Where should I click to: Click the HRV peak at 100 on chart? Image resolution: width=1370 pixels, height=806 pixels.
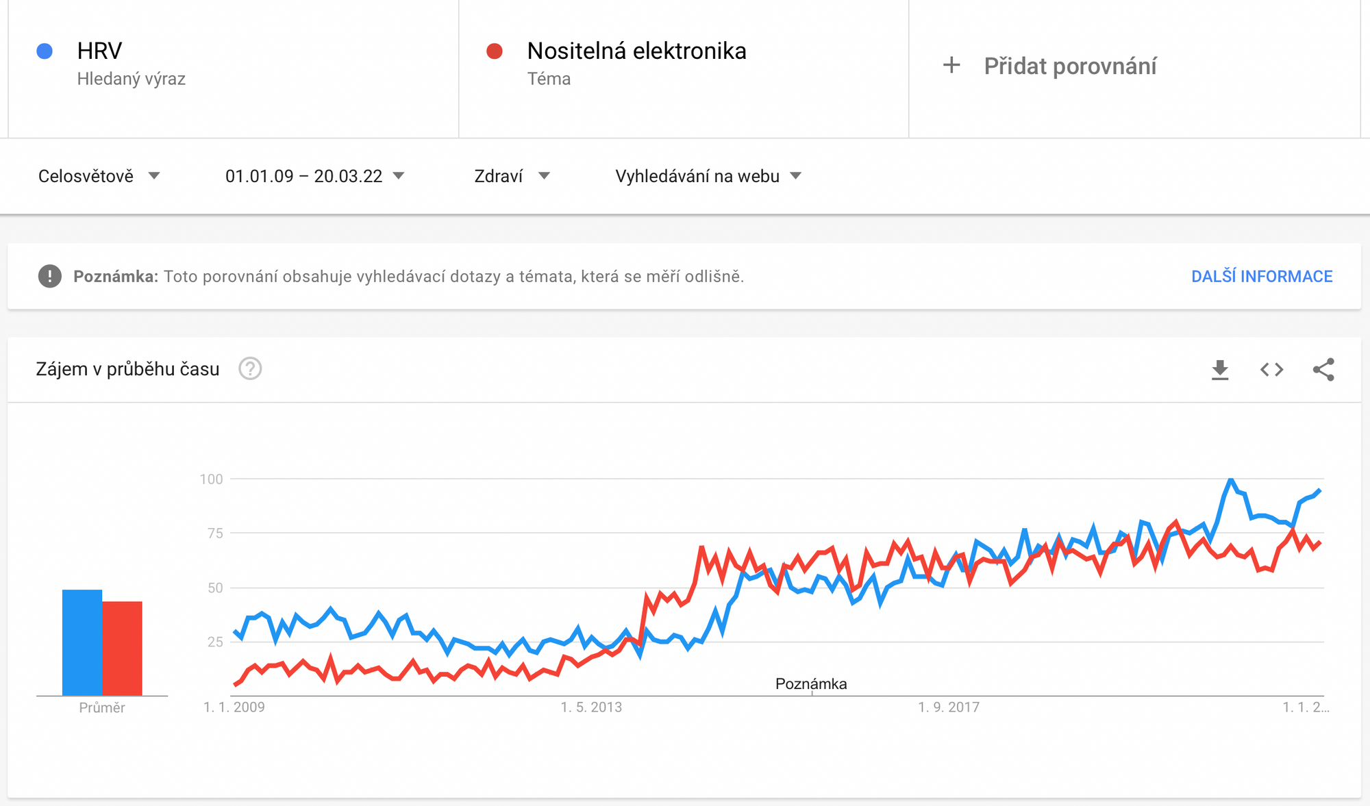pyautogui.click(x=1231, y=480)
